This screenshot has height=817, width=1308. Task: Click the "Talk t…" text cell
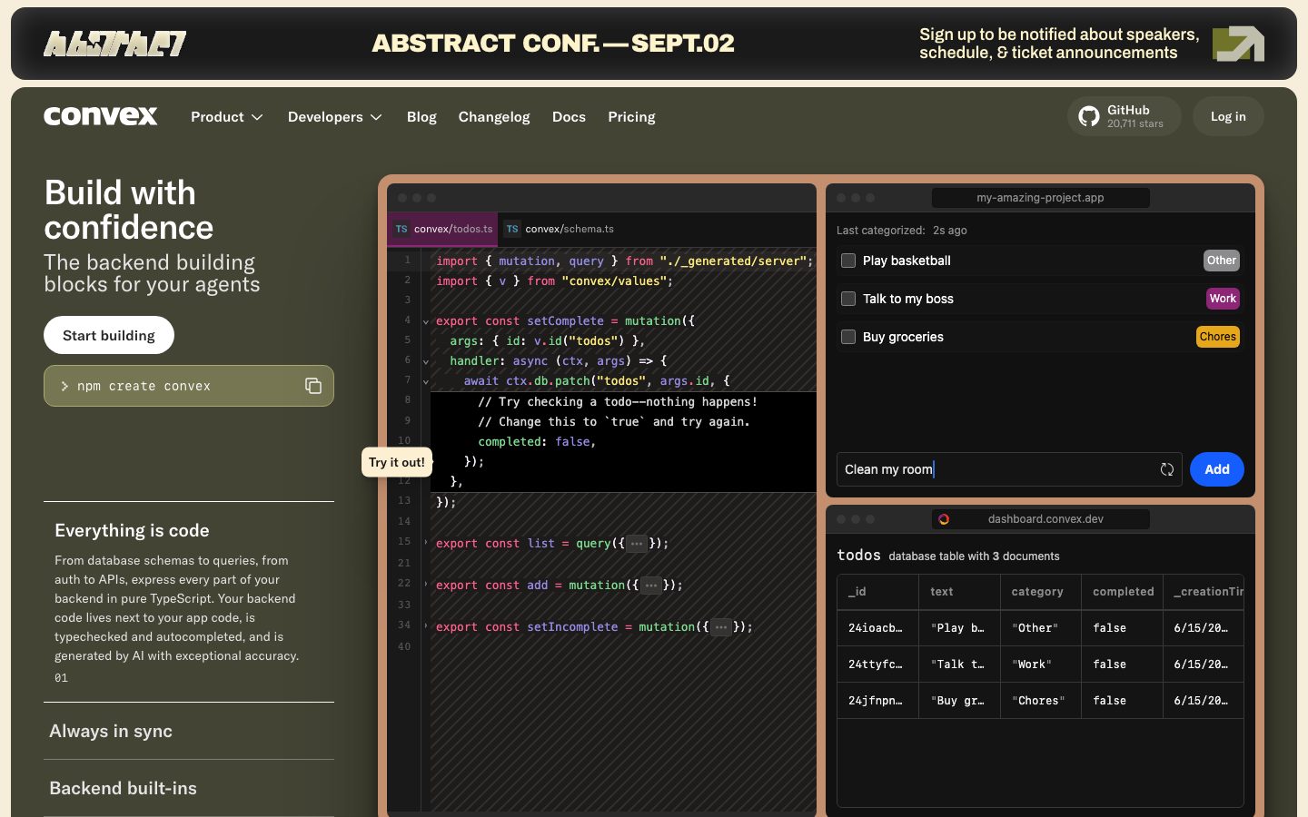coord(959,664)
